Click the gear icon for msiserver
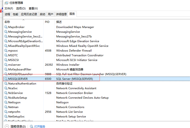This screenshot has height=128, width=190. coord(6,65)
